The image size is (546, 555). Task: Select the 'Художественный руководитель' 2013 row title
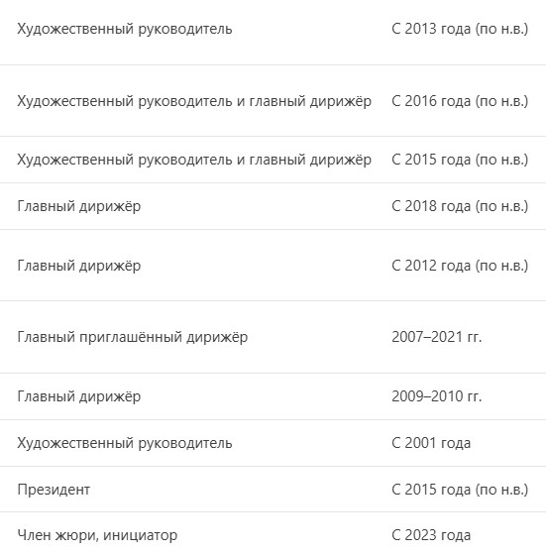pos(125,29)
